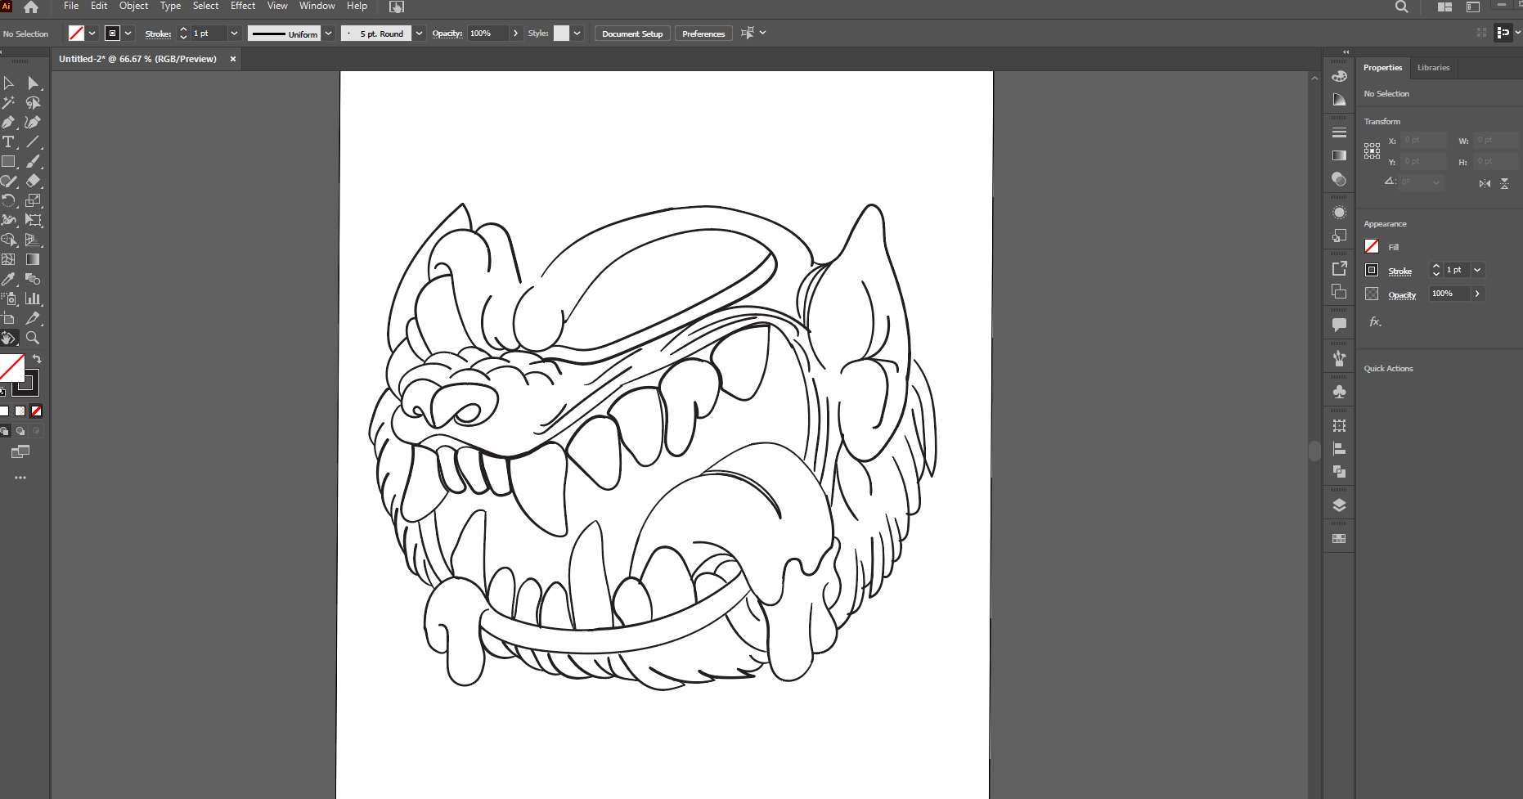The image size is (1523, 799).
Task: Select the Eyedropper tool
Action: [8, 280]
